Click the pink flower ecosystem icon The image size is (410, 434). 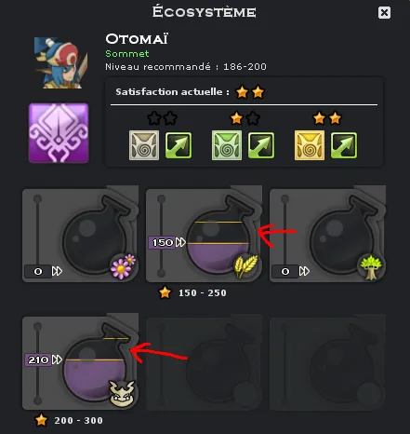click(x=123, y=266)
